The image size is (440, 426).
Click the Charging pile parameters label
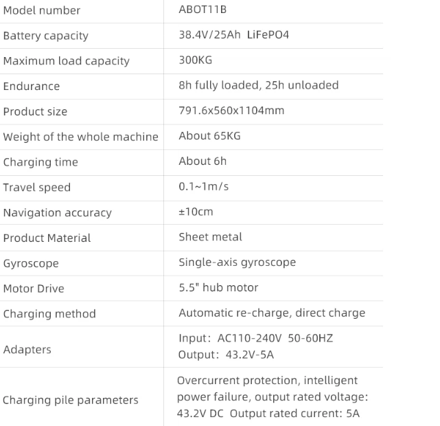tap(70, 400)
